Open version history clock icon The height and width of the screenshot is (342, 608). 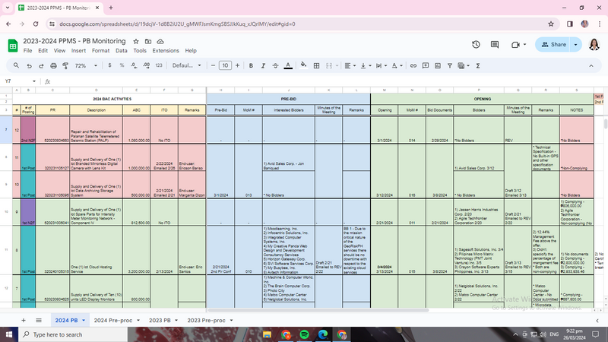coord(476,45)
